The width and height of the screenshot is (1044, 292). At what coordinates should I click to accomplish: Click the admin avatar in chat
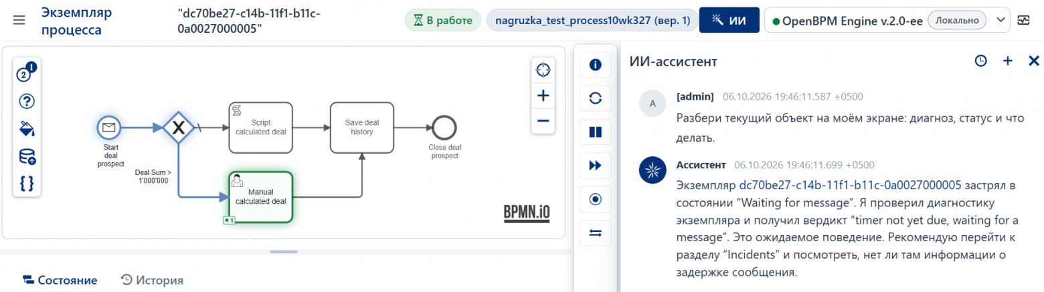(x=651, y=102)
